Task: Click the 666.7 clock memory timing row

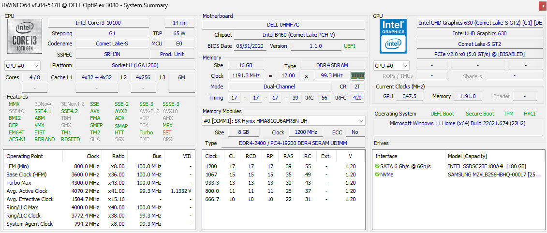Action: click(x=283, y=199)
